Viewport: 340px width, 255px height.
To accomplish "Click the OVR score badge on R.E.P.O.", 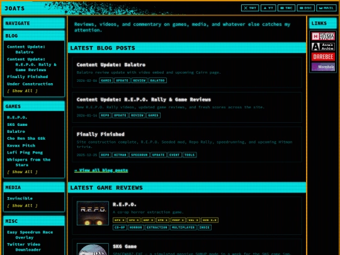I will (x=210, y=220).
